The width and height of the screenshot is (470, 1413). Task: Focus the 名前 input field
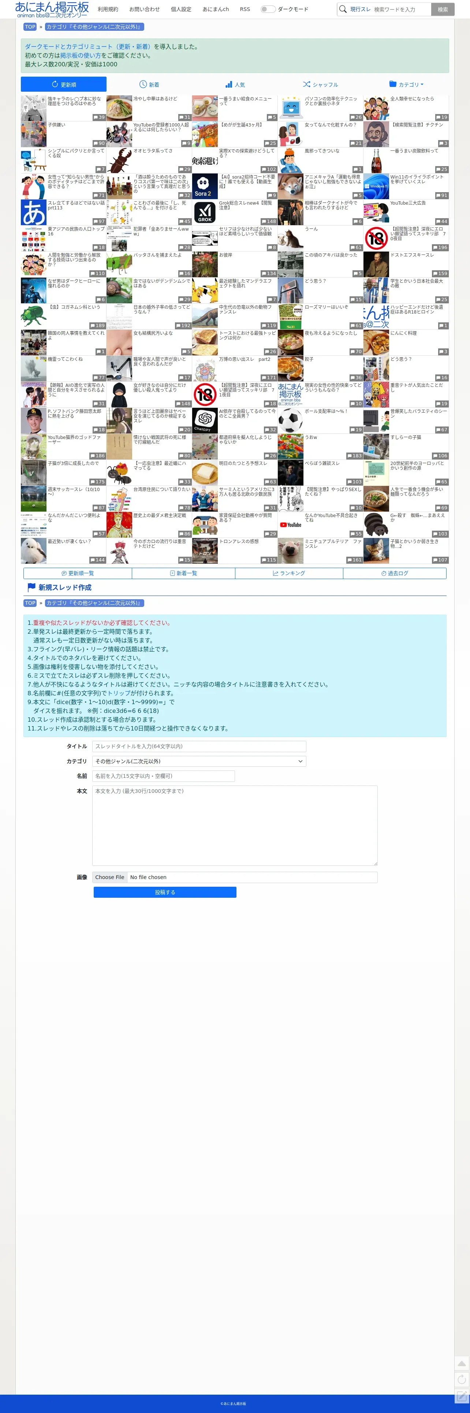pyautogui.click(x=163, y=776)
